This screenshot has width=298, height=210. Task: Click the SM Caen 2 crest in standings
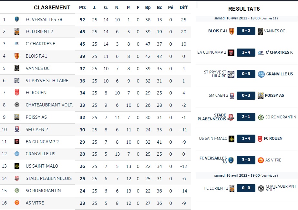tap(17, 129)
